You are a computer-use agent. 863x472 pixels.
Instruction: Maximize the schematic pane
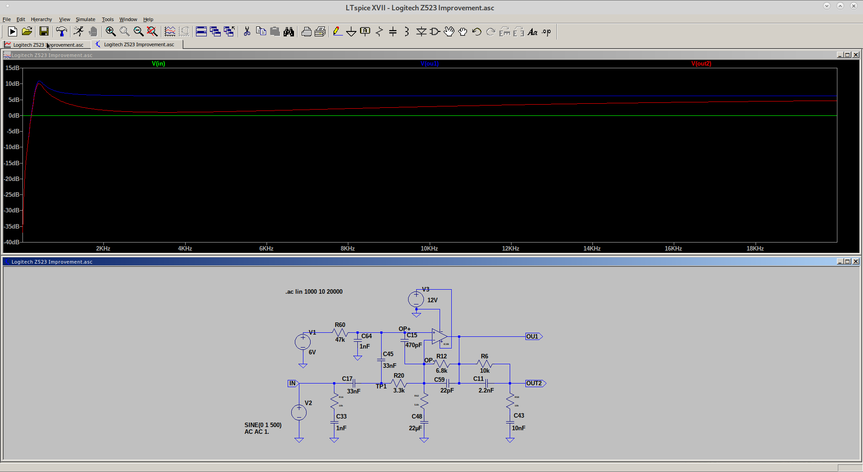point(848,261)
